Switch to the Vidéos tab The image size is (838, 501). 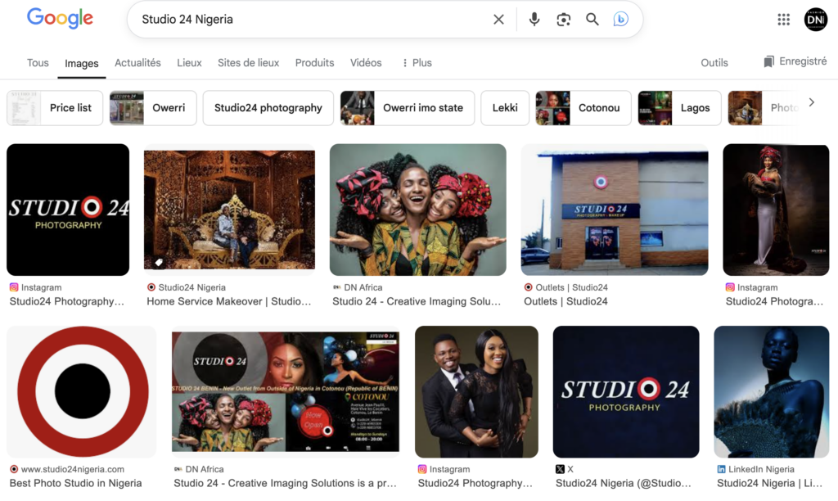point(366,62)
